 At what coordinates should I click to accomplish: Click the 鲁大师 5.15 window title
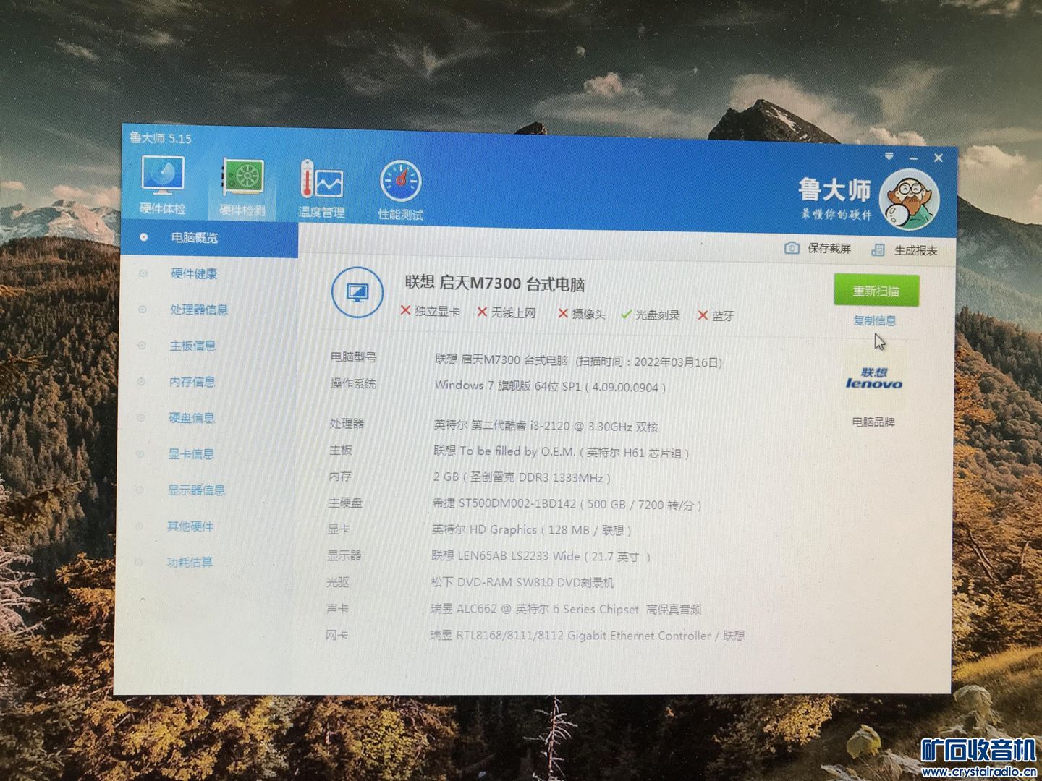(x=161, y=137)
